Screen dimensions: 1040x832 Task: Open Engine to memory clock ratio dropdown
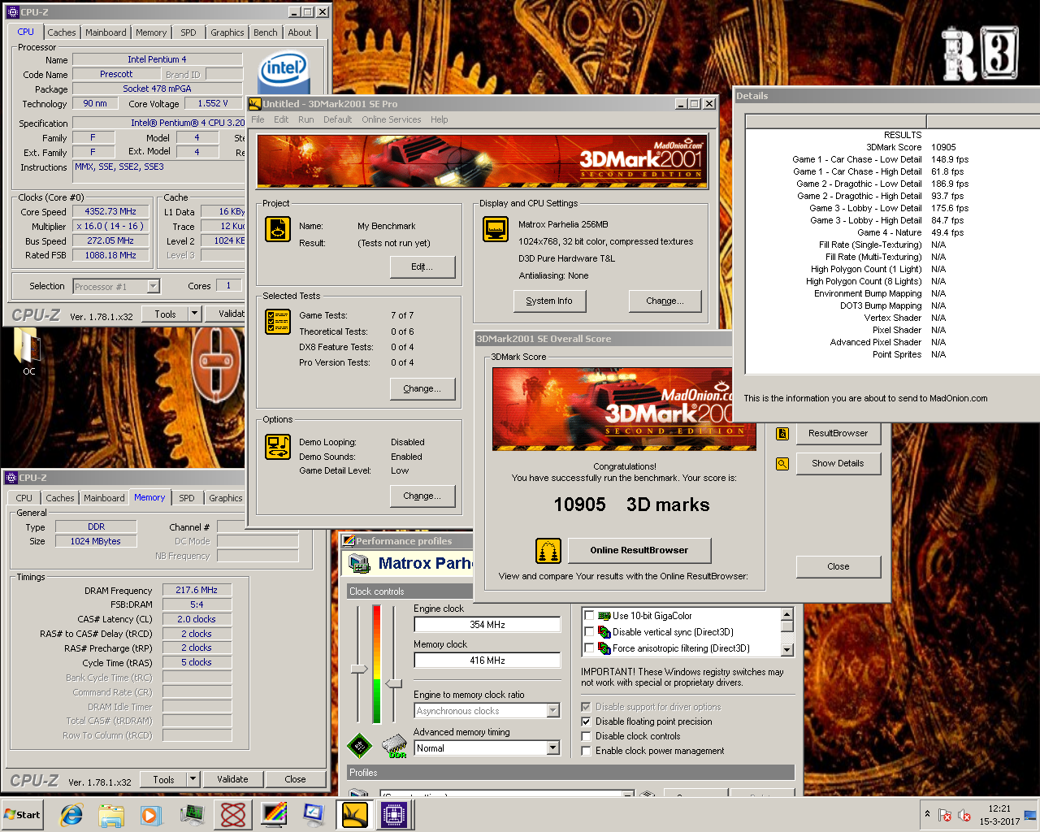coord(553,711)
